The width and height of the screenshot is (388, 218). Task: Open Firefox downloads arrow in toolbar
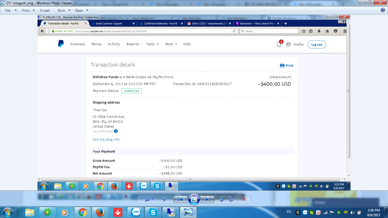(x=319, y=31)
